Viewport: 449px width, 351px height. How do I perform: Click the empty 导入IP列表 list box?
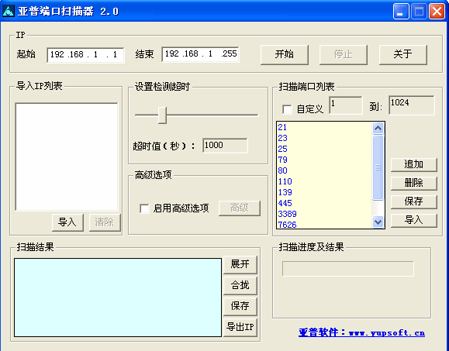click(x=67, y=157)
